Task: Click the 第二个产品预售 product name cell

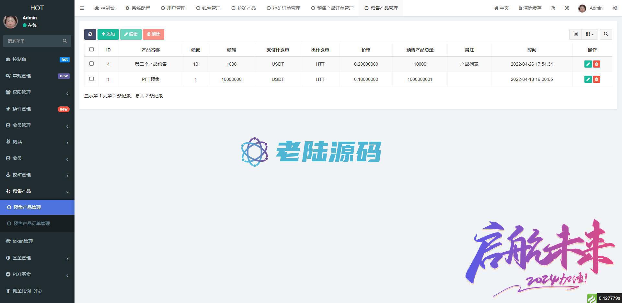Action: click(x=151, y=64)
